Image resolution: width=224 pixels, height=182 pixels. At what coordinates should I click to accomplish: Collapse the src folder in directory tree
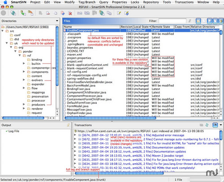pyautogui.click(x=3, y=31)
